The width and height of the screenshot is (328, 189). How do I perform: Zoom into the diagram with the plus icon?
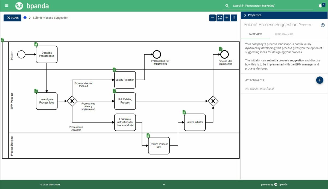[227, 18]
